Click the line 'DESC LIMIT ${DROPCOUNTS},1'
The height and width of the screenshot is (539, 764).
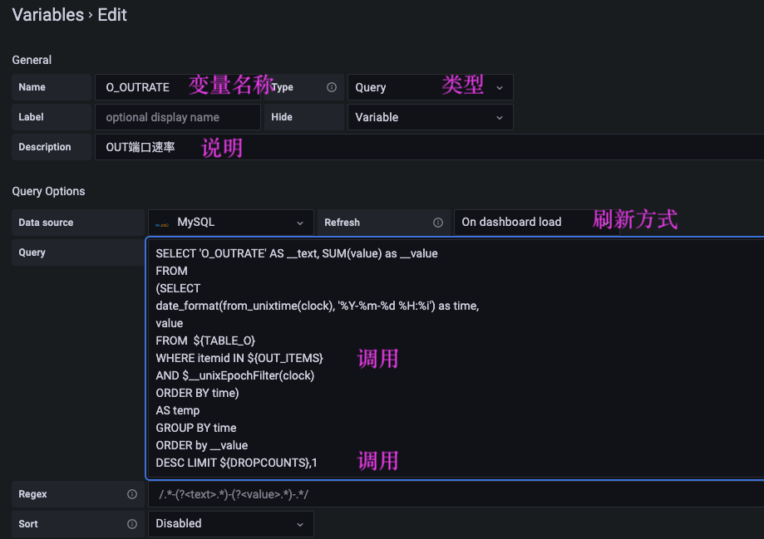click(x=236, y=463)
